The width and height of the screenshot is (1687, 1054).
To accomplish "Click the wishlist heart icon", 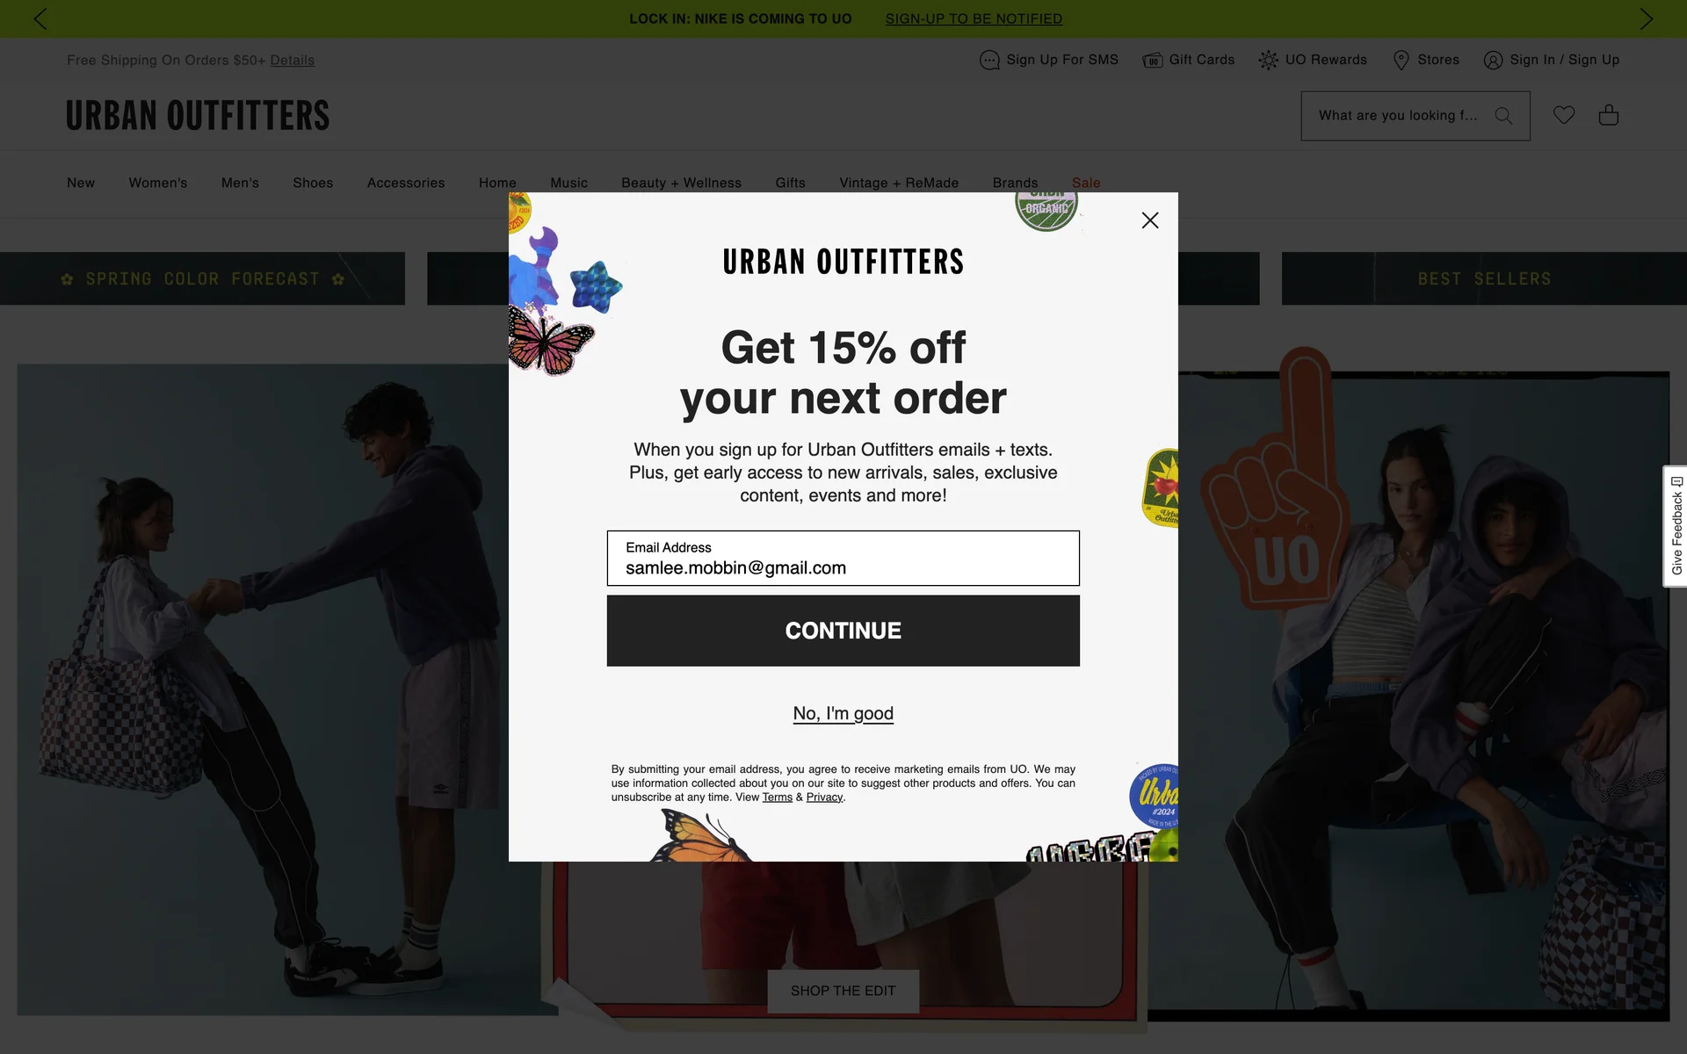I will coord(1563,115).
